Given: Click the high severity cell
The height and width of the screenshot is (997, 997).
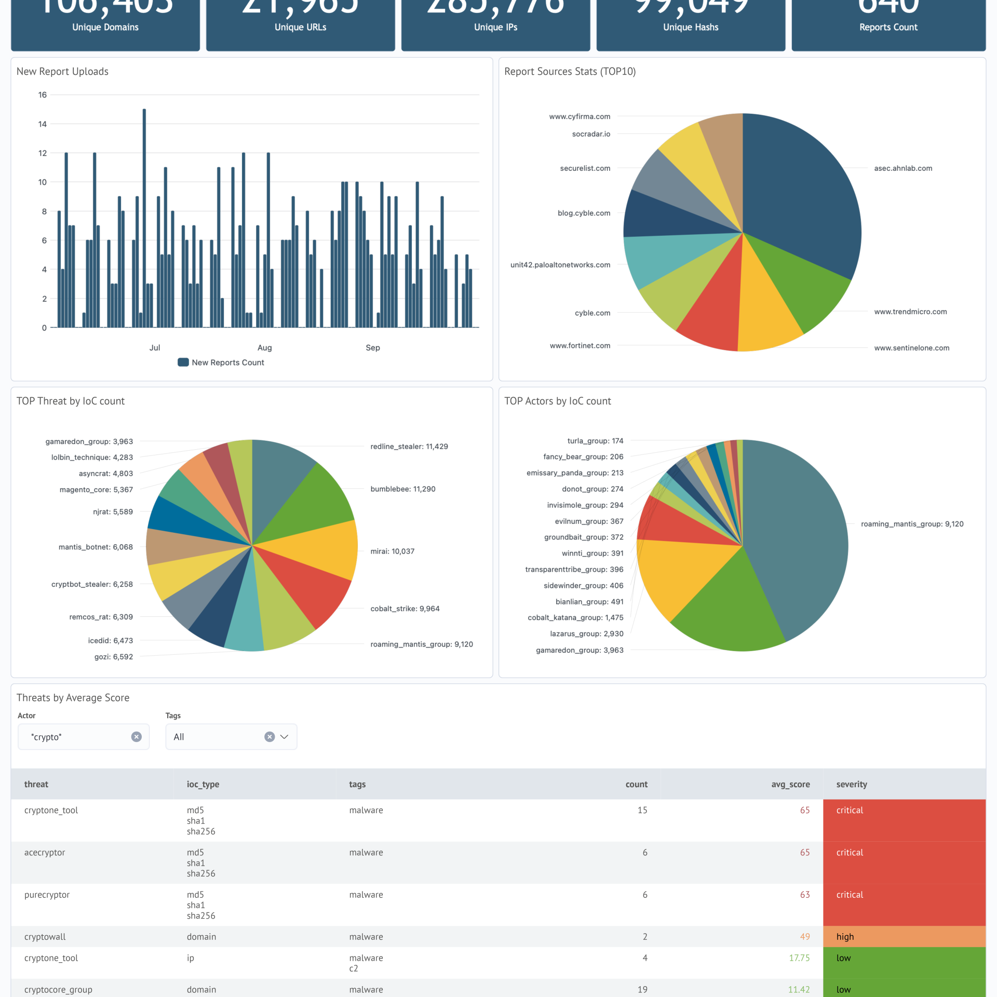Looking at the screenshot, I should tap(904, 937).
